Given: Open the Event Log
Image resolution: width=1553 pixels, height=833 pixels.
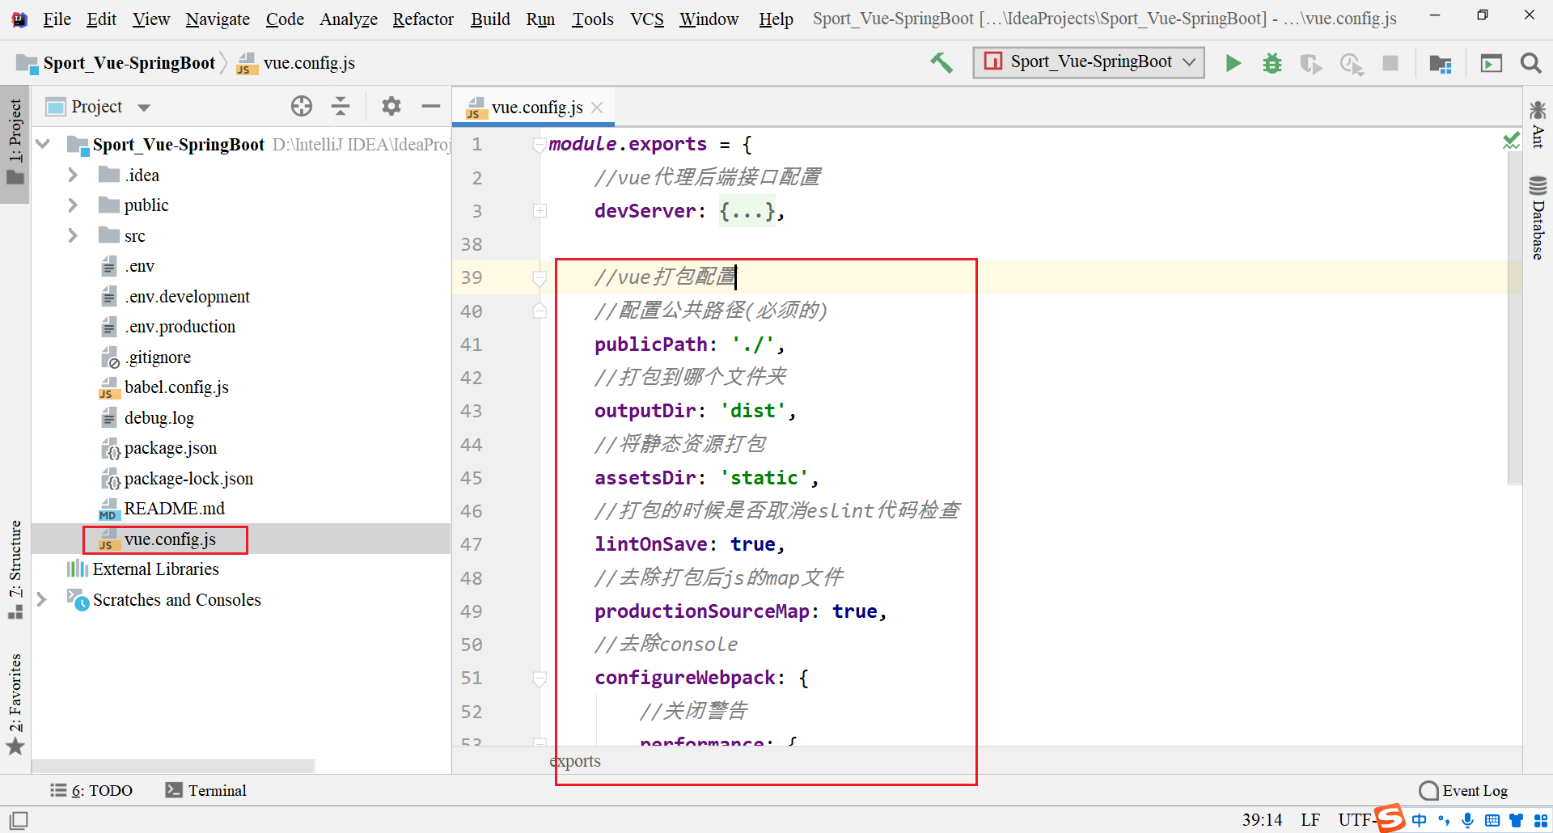Looking at the screenshot, I should point(1464,790).
